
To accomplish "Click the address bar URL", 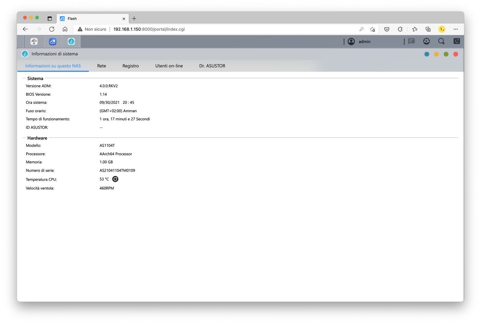I will click(x=149, y=29).
